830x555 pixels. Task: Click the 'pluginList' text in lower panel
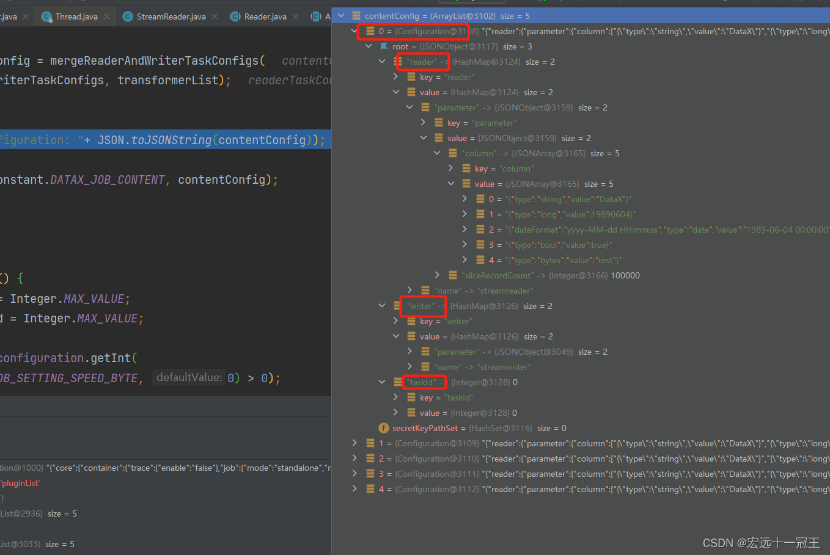pos(20,483)
